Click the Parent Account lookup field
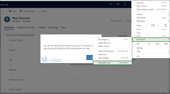This screenshot has height=94, width=170. [x=29, y=84]
